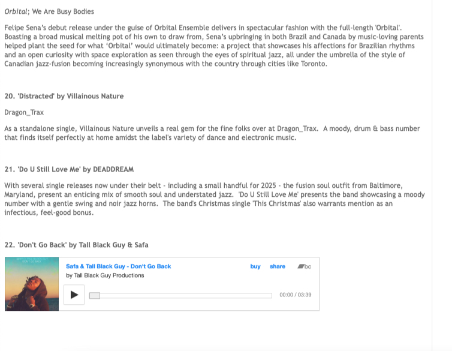The height and width of the screenshot is (351, 452).
Task: Click the Felipe Sena debut release paragraph
Action: (x=214, y=46)
